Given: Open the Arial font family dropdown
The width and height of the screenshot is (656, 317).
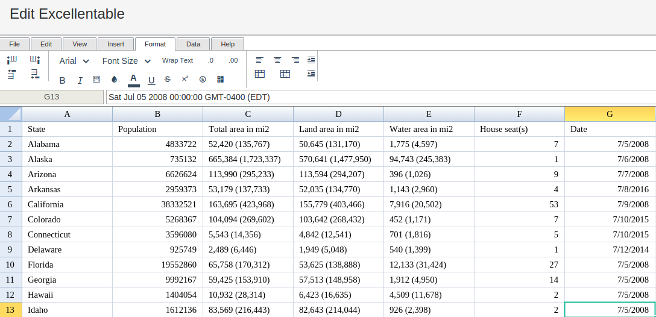Looking at the screenshot, I should [74, 61].
